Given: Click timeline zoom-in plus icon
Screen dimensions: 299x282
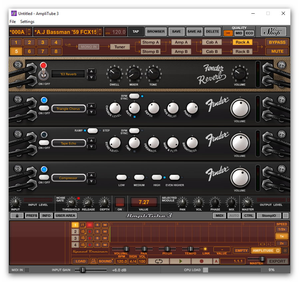Looking at the screenshot, I should (268, 244).
